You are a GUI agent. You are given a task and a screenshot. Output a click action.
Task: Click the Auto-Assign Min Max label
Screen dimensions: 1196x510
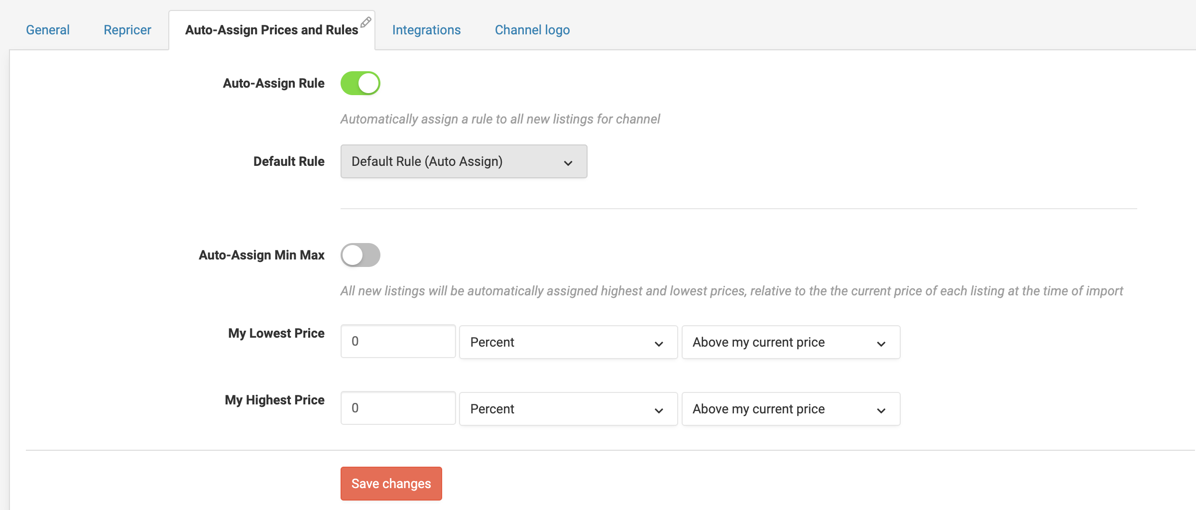262,255
